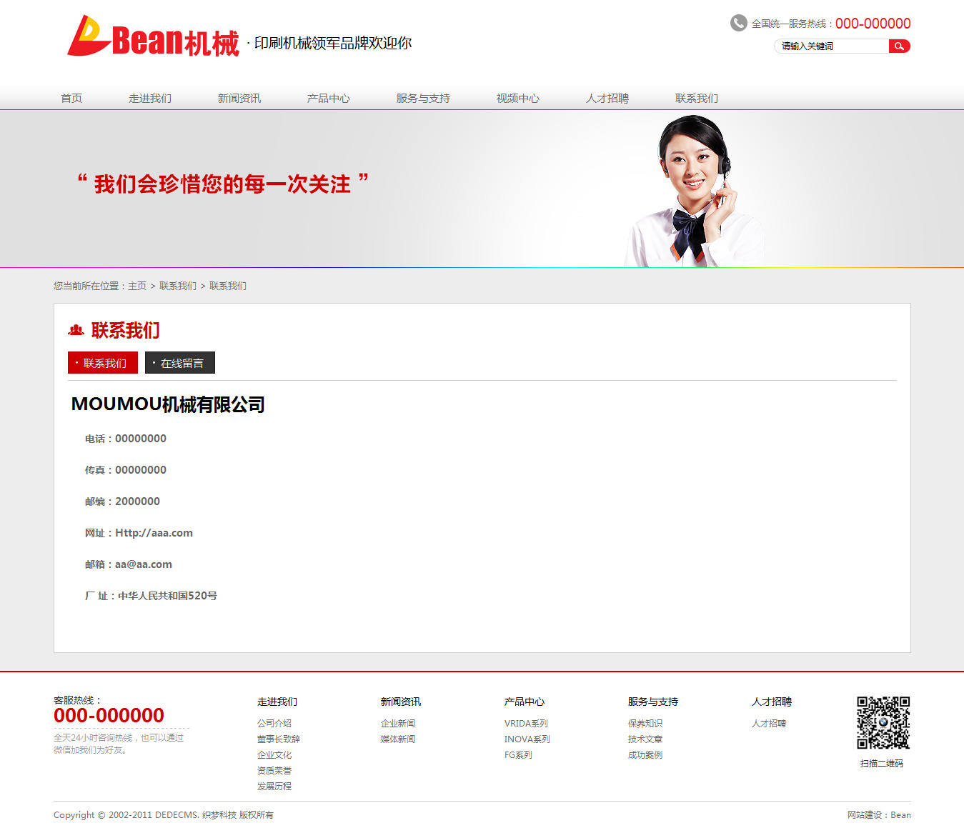964x828 pixels.
Task: Type in the 请输入关键词 search field
Action: 831,46
